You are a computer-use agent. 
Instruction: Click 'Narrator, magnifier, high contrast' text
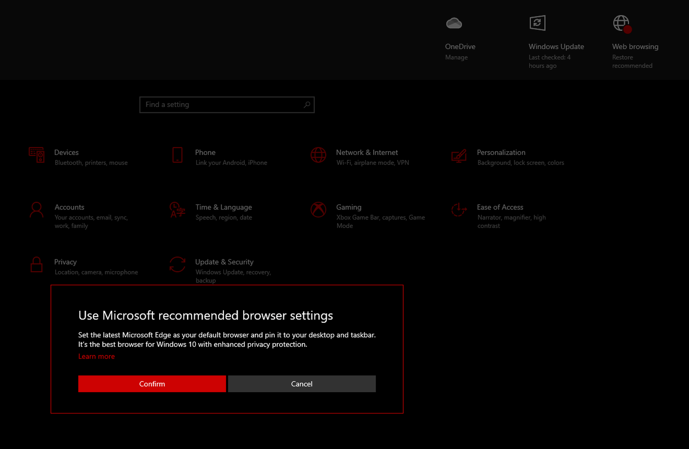tap(511, 221)
